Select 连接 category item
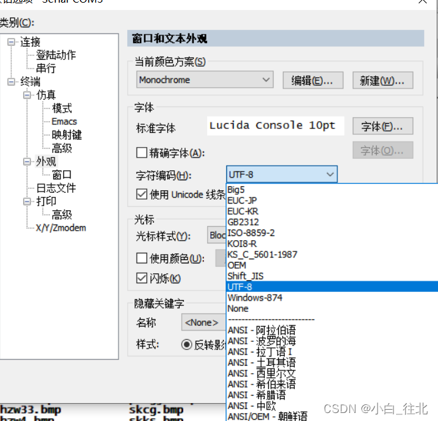This screenshot has width=438, height=421. tap(30, 42)
